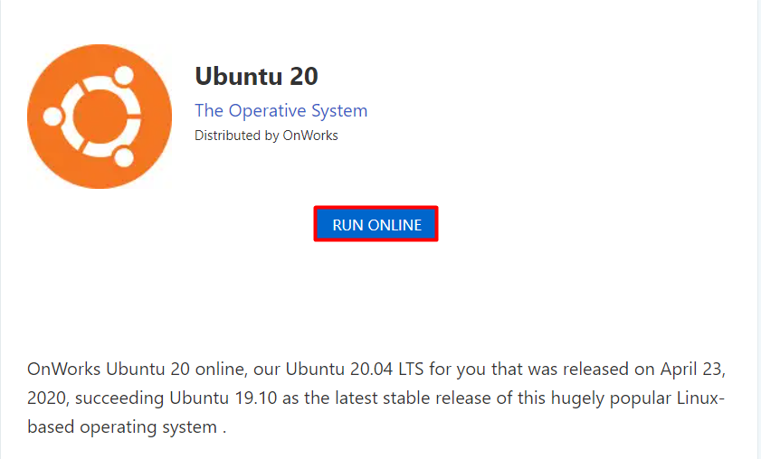
Task: Click the word System in the blue subtitle
Action: [x=339, y=111]
